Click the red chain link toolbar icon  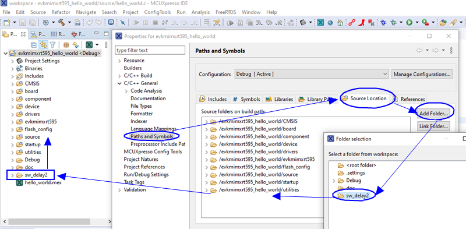click(352, 22)
